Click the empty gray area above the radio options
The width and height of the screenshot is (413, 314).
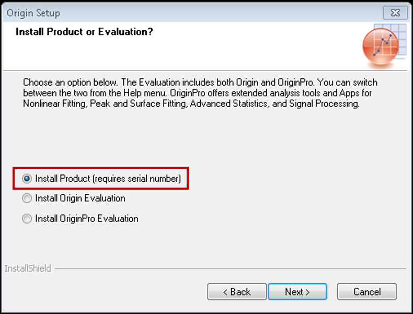coord(205,137)
